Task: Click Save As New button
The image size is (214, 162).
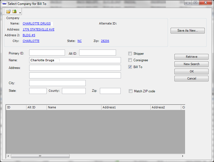Action: (188, 30)
